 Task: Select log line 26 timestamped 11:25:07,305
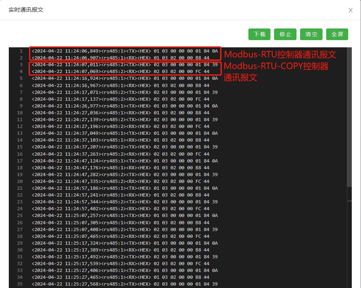[x=121, y=223]
